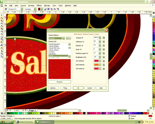
Task: Click the Texture # spinner arrows
Action: tap(100, 38)
